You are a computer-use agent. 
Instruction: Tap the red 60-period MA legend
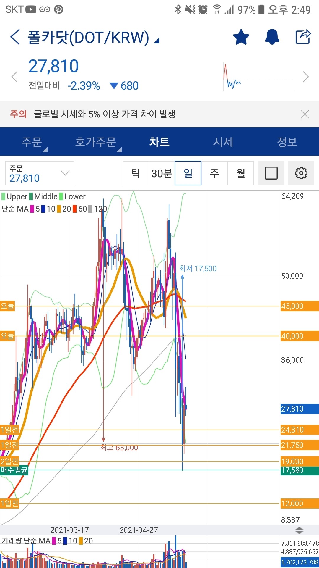click(80, 209)
